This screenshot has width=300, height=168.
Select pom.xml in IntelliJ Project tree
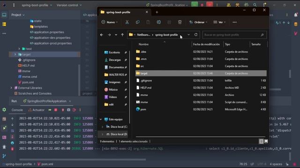click(x=28, y=82)
